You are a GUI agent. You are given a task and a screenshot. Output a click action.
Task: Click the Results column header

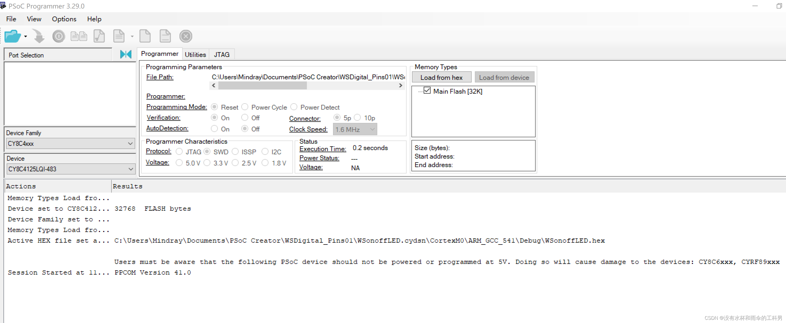(448, 186)
